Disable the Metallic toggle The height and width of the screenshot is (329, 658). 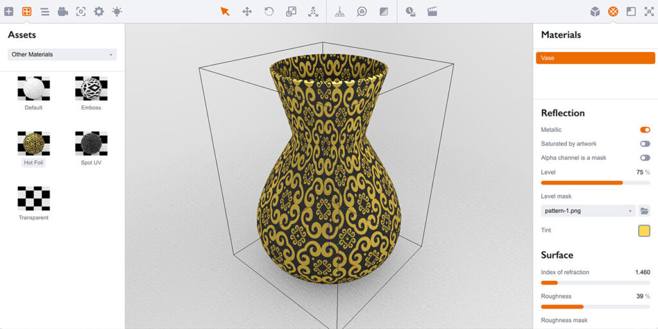pyautogui.click(x=645, y=130)
